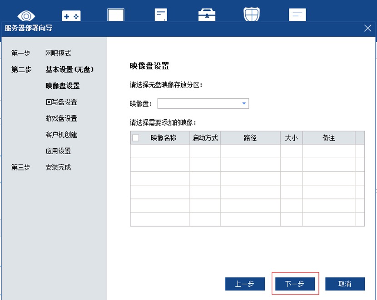Open the game controller icon in toolbar

tap(71, 16)
